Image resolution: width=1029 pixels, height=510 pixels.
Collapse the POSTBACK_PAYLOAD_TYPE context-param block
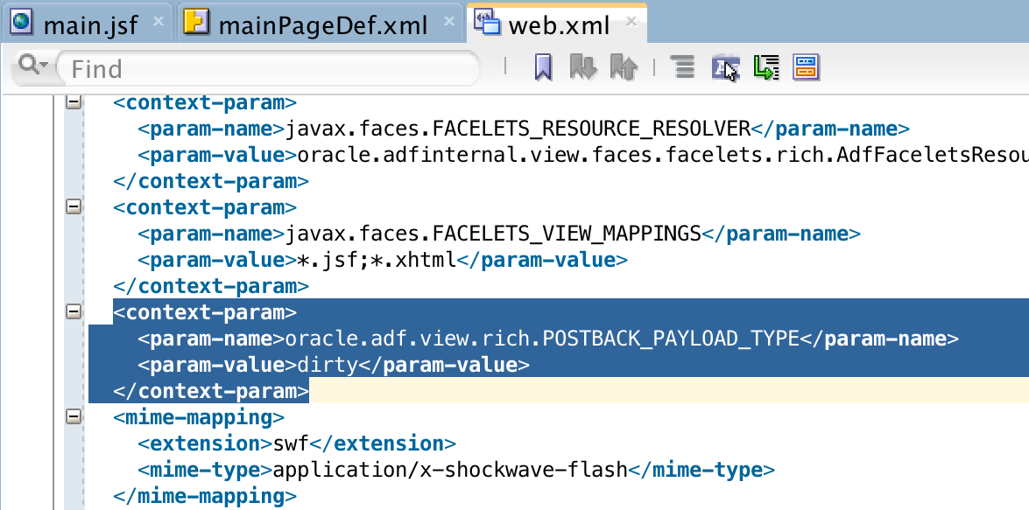pos(74,312)
